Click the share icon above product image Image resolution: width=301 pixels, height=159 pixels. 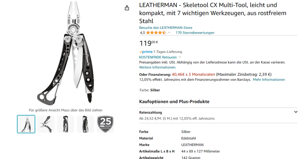pyautogui.click(x=127, y=8)
